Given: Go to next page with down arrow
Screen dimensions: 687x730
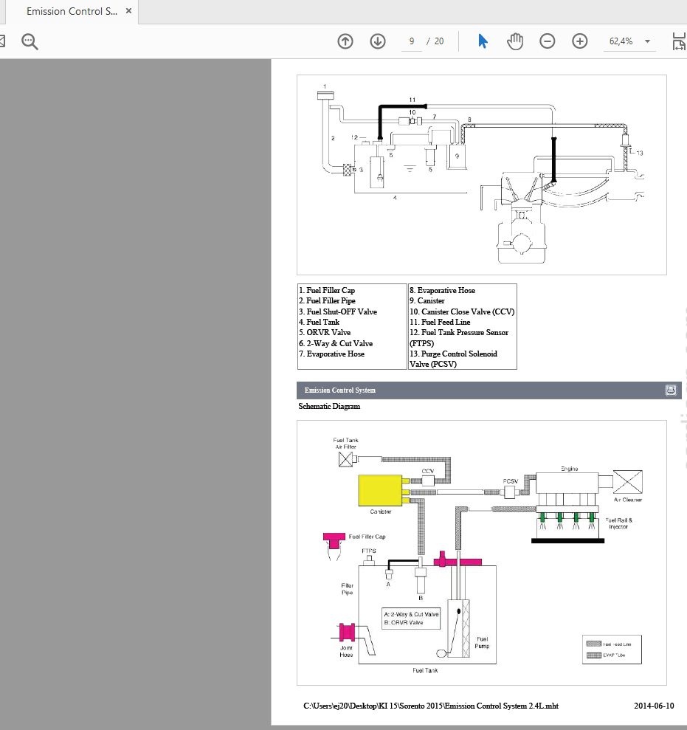Looking at the screenshot, I should coord(378,41).
